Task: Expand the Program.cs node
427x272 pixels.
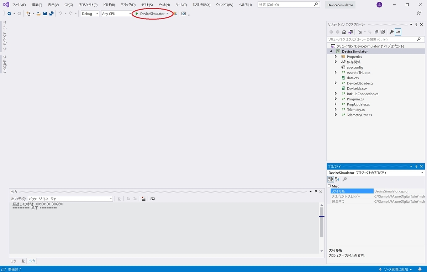Action: 336,99
